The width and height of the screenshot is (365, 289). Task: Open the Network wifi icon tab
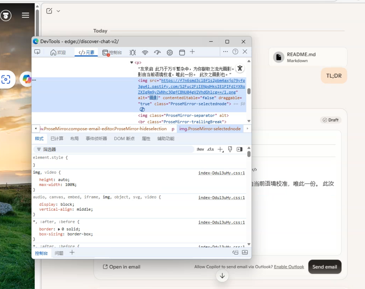pos(145,52)
